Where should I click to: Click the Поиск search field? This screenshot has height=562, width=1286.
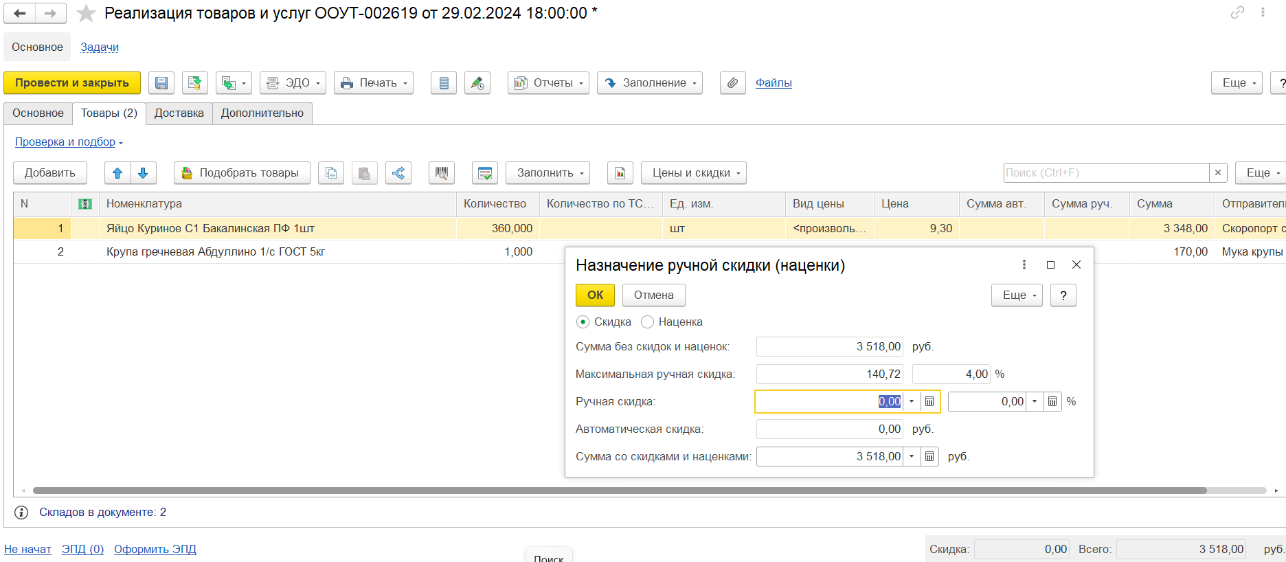coord(1105,173)
